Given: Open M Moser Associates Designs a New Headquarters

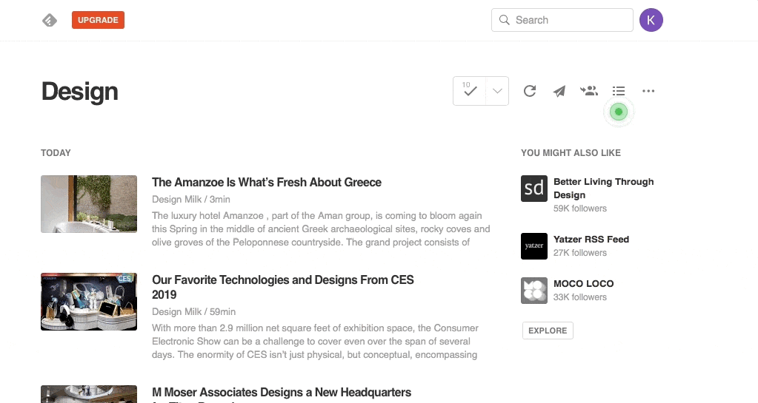Looking at the screenshot, I should [282, 393].
